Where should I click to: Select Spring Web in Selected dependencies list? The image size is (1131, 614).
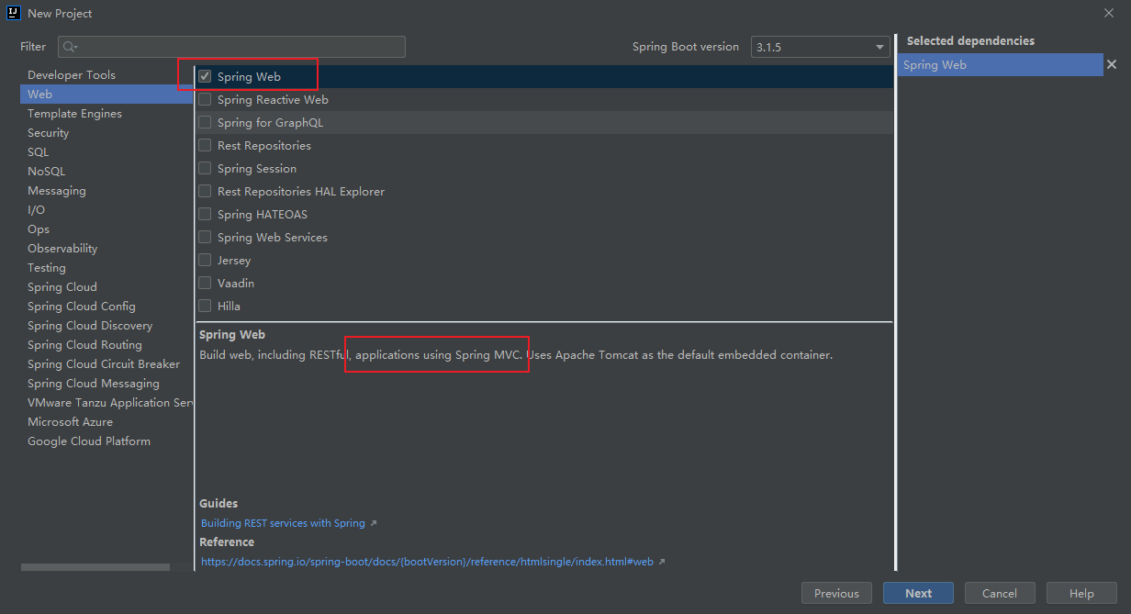(1000, 65)
